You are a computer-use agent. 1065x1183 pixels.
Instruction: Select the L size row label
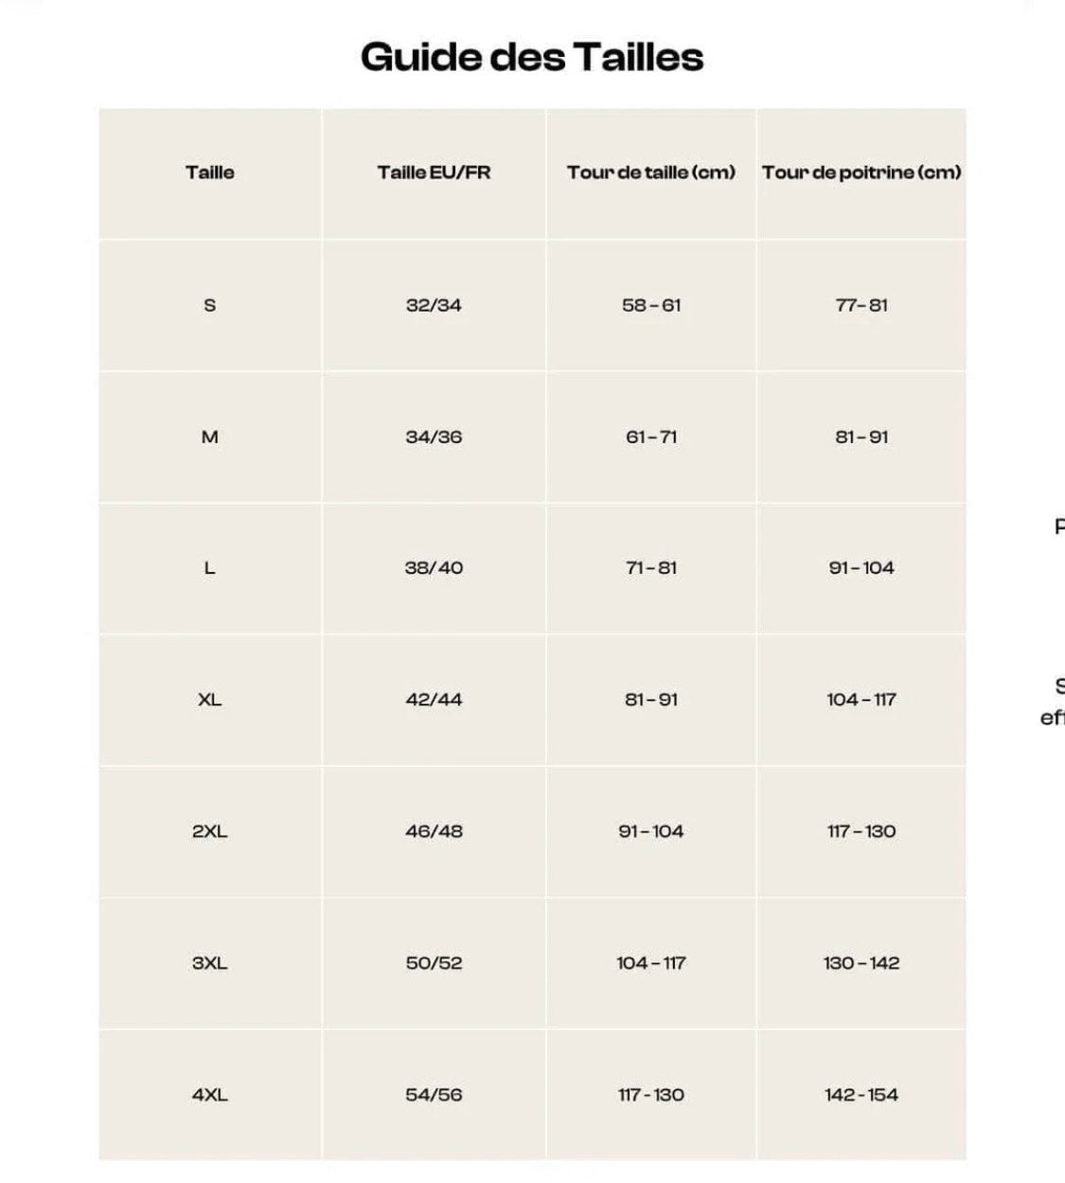tap(210, 568)
